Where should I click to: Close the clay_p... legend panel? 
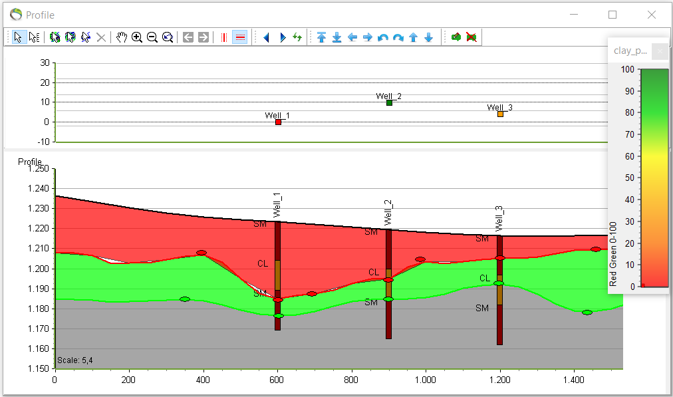tap(660, 51)
